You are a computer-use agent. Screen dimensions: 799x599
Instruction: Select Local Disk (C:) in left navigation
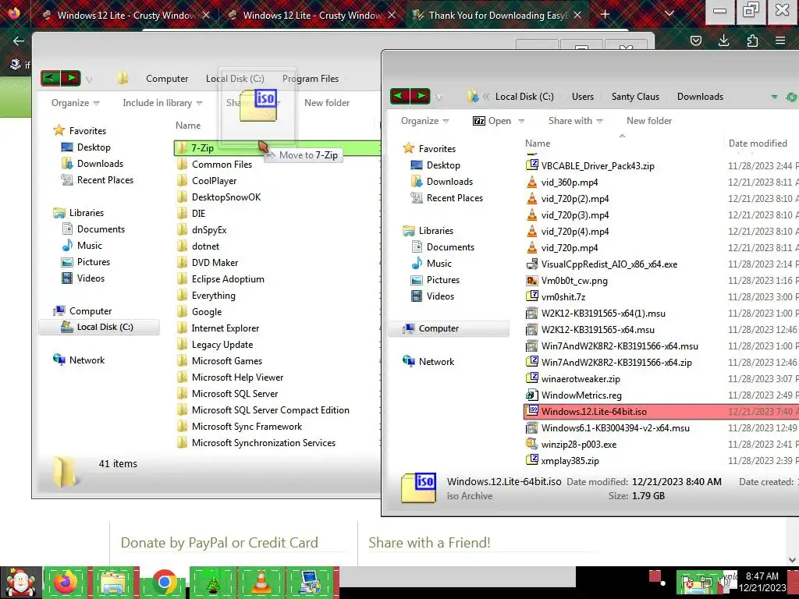point(99,327)
